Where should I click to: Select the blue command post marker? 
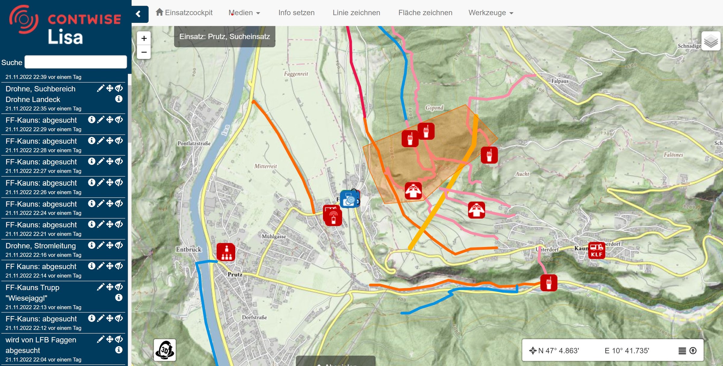coord(349,199)
